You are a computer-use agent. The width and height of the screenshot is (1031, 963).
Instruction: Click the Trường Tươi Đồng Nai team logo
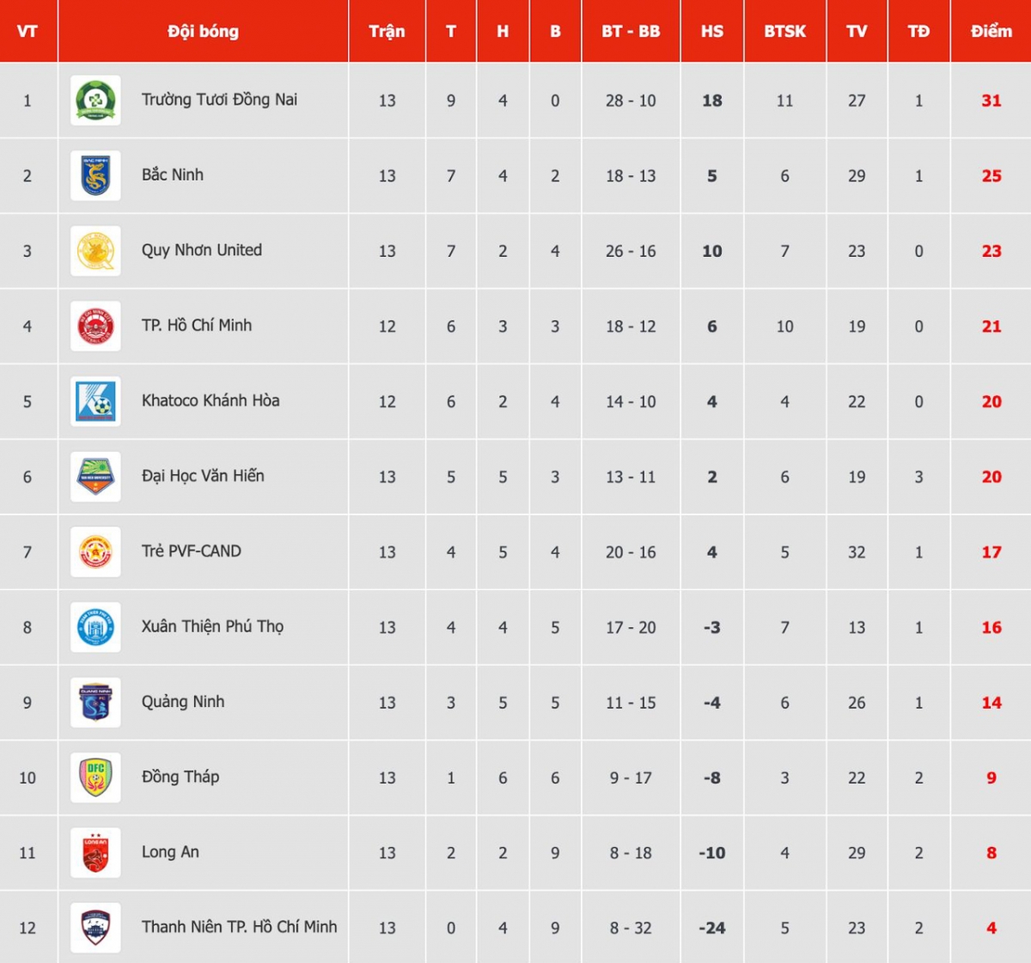coord(95,101)
